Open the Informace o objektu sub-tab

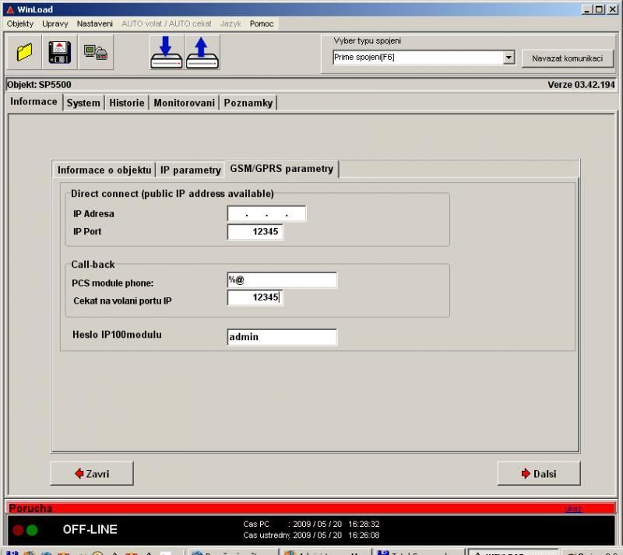coord(104,170)
